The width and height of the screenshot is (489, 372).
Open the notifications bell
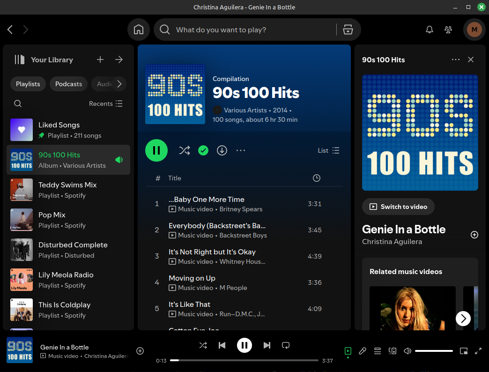coord(430,30)
